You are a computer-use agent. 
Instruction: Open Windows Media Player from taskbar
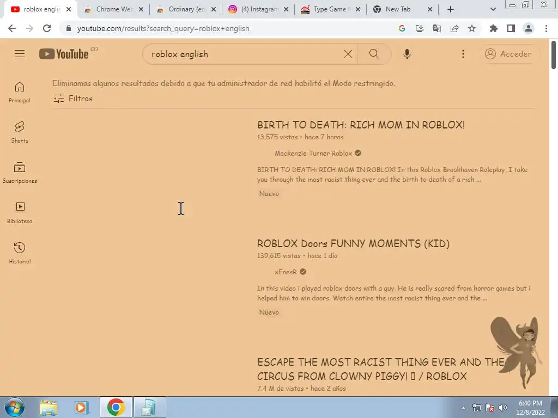(x=81, y=407)
